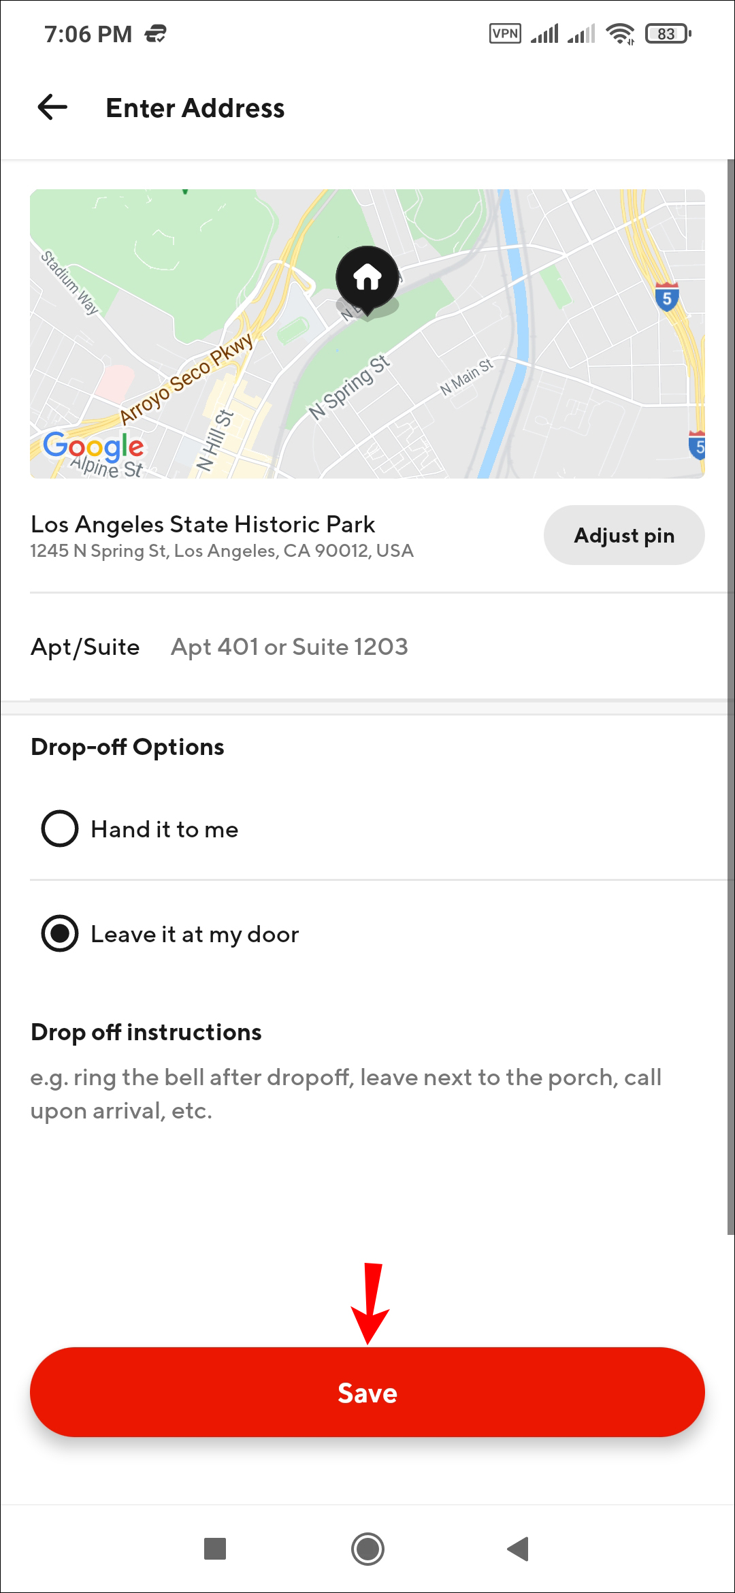Tap the Interstate 5 shield on map
The height and width of the screenshot is (1593, 735).
click(666, 297)
